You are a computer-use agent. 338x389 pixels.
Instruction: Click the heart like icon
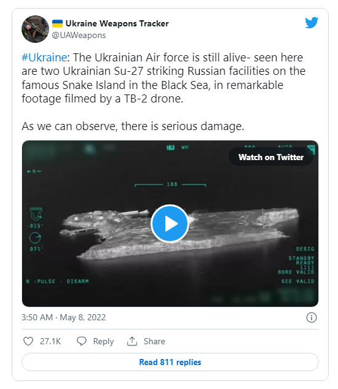pos(28,341)
